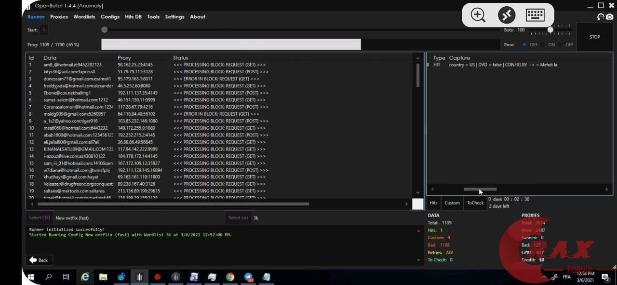The width and height of the screenshot is (617, 285).
Task: Click the Type column header in hits list
Action: coord(439,58)
